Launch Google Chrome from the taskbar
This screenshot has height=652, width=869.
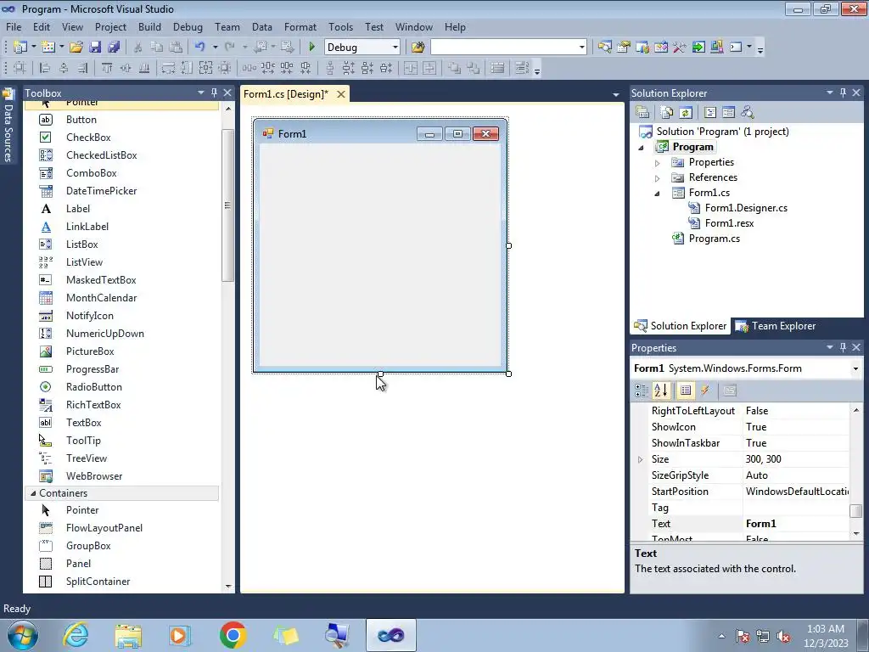(x=233, y=635)
